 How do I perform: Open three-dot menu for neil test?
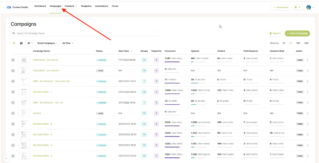point(308,113)
